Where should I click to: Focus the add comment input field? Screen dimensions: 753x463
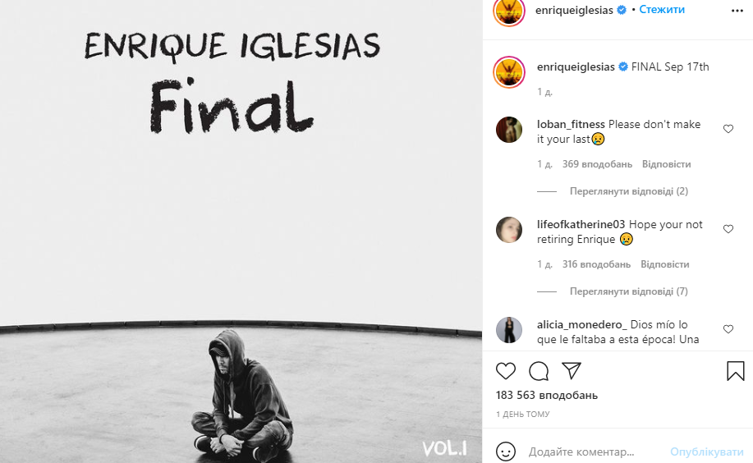[x=595, y=452]
